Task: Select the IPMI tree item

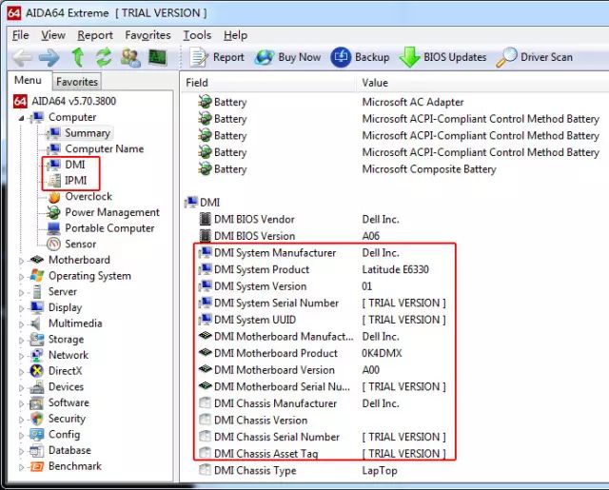Action: [x=67, y=181]
